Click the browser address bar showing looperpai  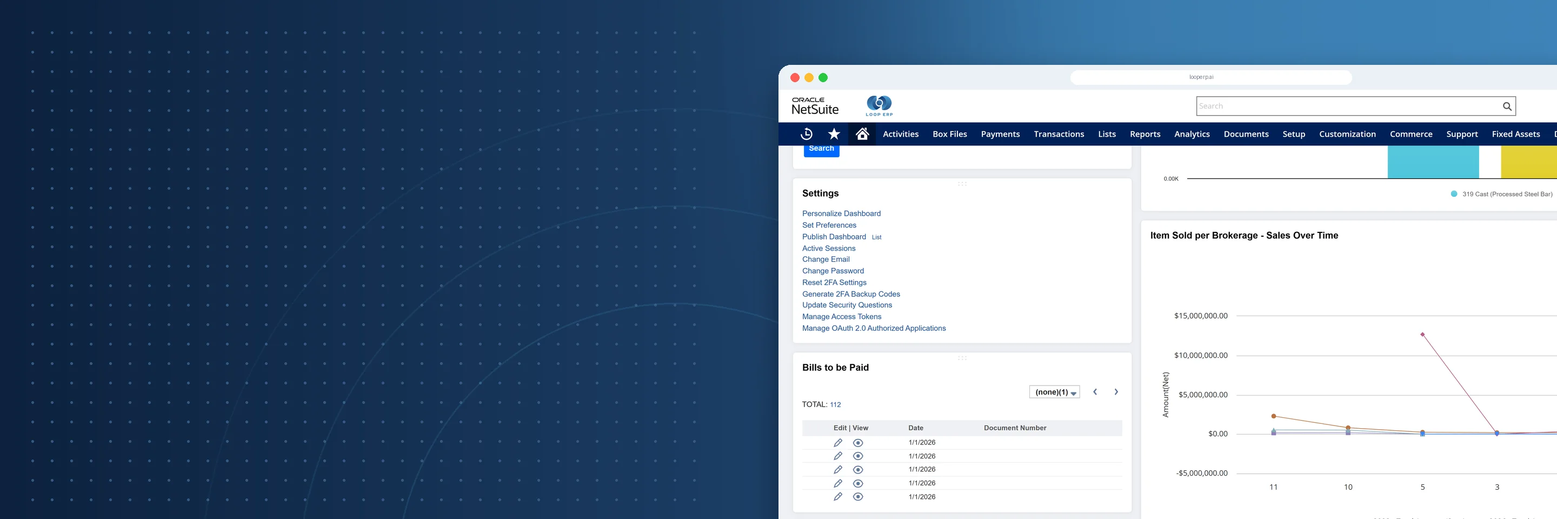pos(1210,77)
